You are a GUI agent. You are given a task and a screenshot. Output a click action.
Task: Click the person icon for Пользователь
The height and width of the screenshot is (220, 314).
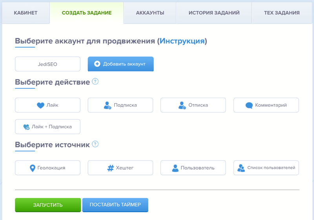coord(175,168)
